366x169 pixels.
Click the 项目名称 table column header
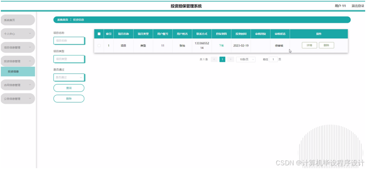(x=124, y=34)
